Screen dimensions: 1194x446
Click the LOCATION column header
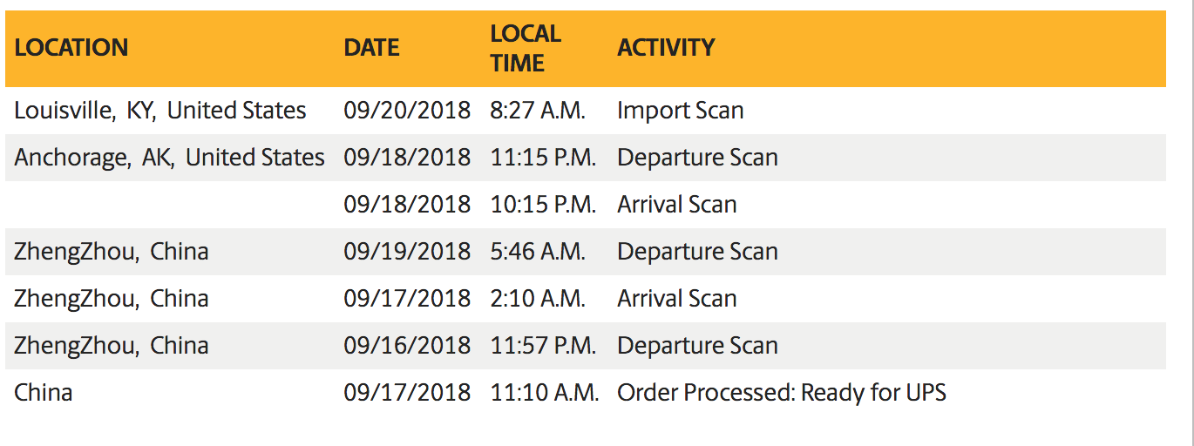pyautogui.click(x=71, y=48)
